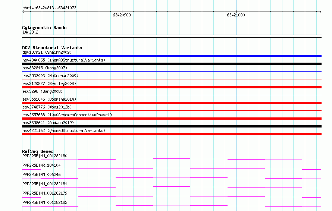The height and width of the screenshot is (211, 332).
Task: Click the red esv2120827 variant bar
Action: point(172,87)
